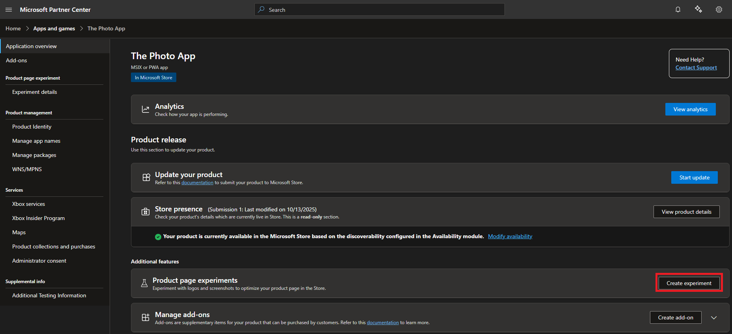
Task: Open Administrator consent
Action: [39, 261]
